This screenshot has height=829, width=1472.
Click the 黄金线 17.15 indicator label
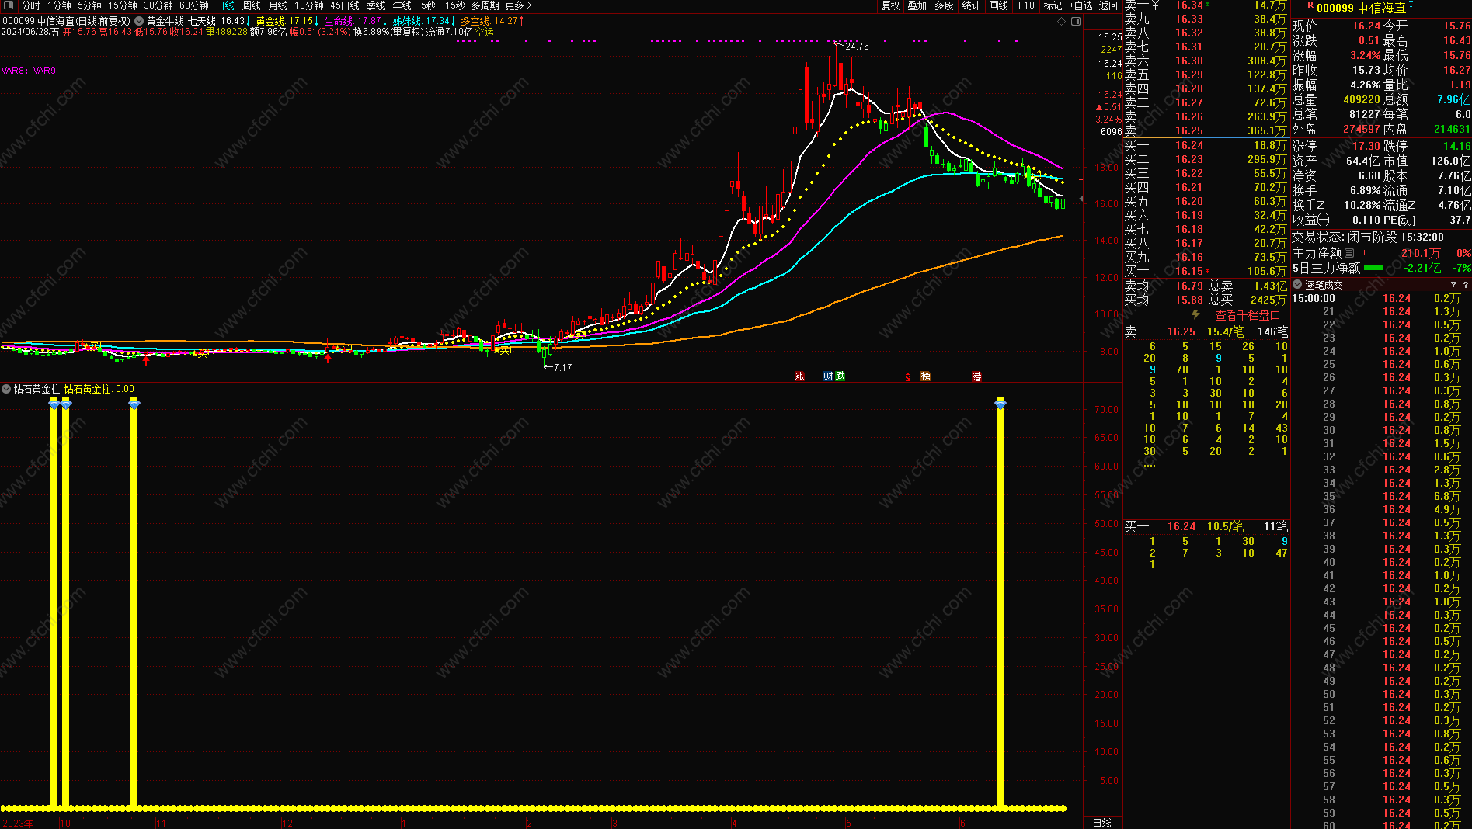coord(287,21)
